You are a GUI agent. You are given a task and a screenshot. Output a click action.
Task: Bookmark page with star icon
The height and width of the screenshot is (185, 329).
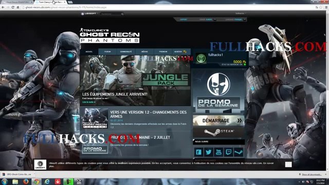[321, 7]
